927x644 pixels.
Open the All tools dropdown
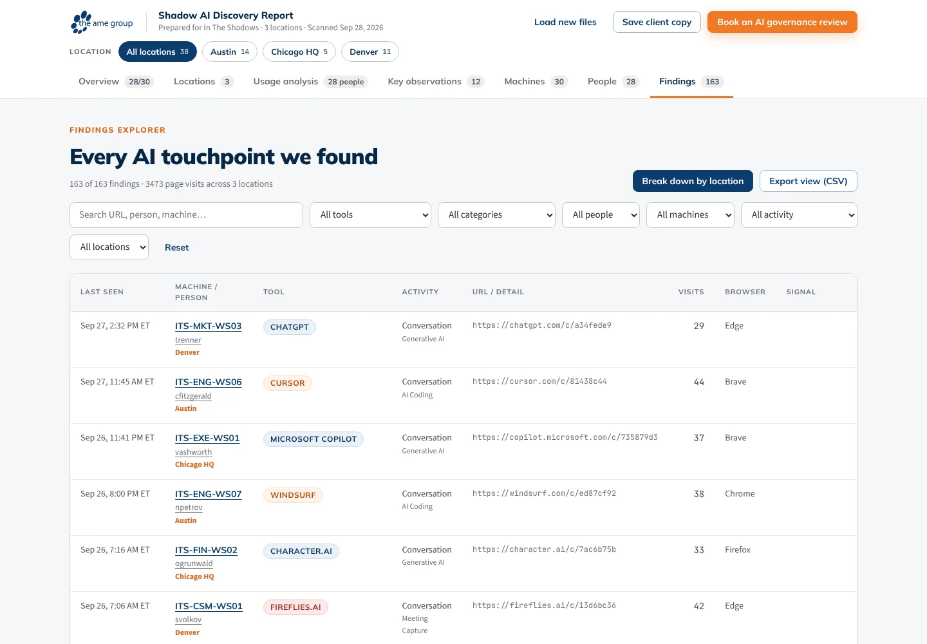point(371,215)
